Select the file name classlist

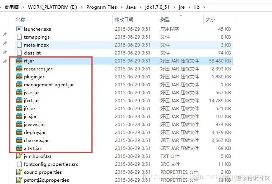click(32, 53)
